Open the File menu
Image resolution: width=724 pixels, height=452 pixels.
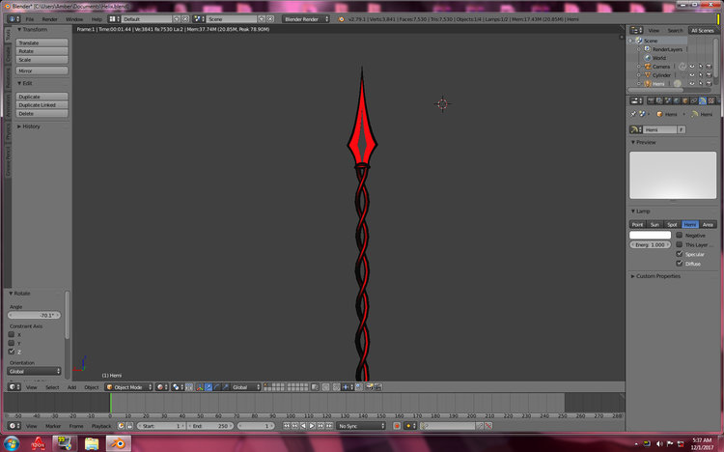(x=30, y=19)
